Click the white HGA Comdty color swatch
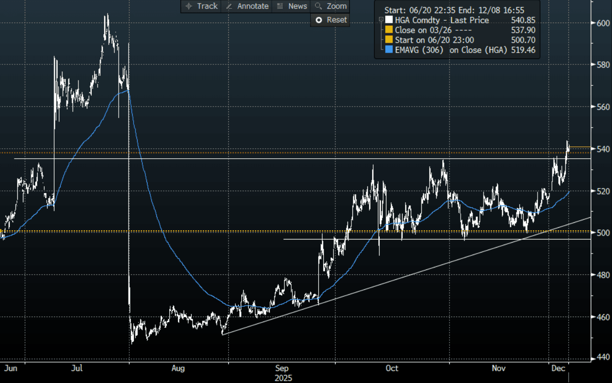 389,20
